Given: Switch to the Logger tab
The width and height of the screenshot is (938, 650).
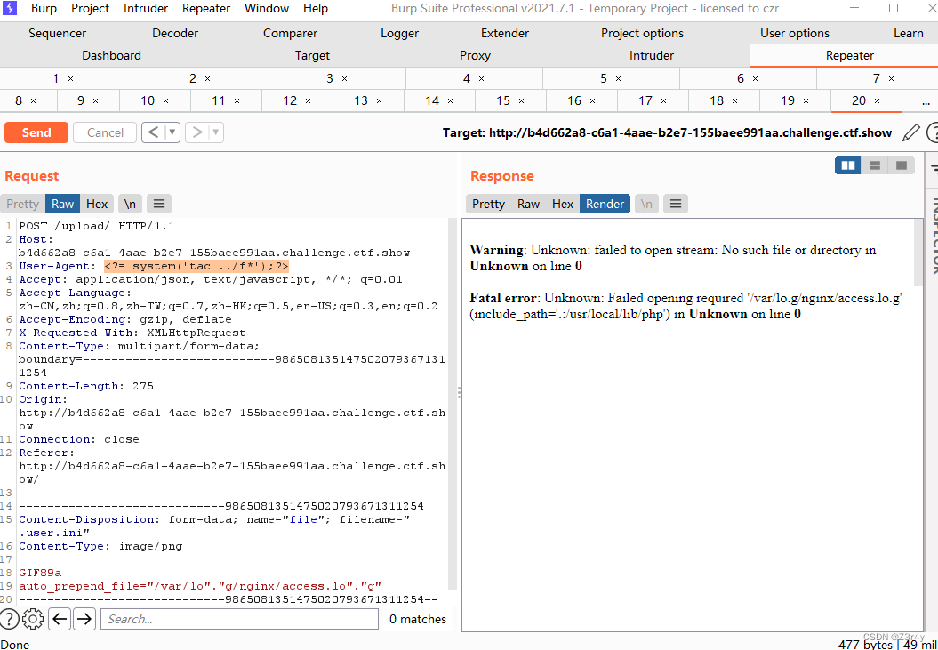Looking at the screenshot, I should tap(399, 34).
